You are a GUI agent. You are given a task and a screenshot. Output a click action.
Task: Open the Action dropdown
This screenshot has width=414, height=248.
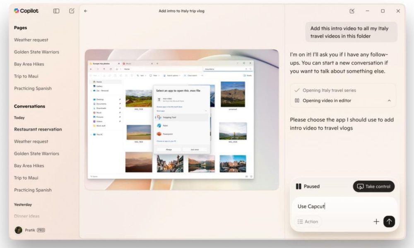(x=308, y=222)
